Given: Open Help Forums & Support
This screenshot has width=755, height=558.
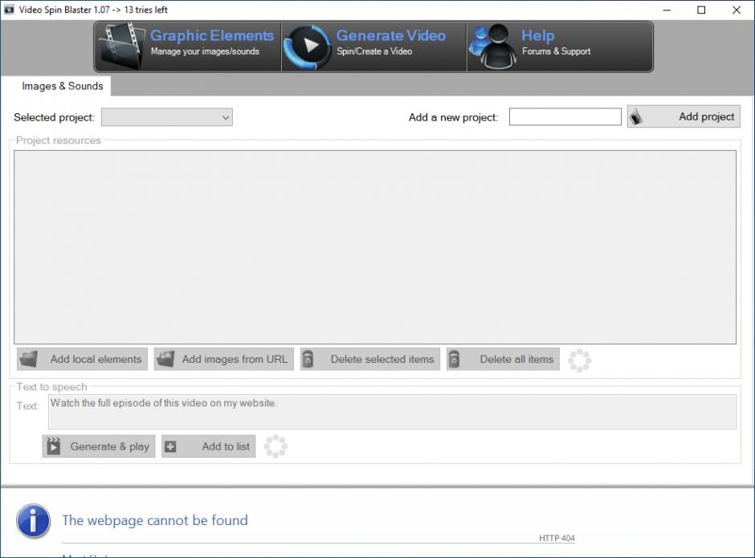Looking at the screenshot, I should [x=560, y=47].
